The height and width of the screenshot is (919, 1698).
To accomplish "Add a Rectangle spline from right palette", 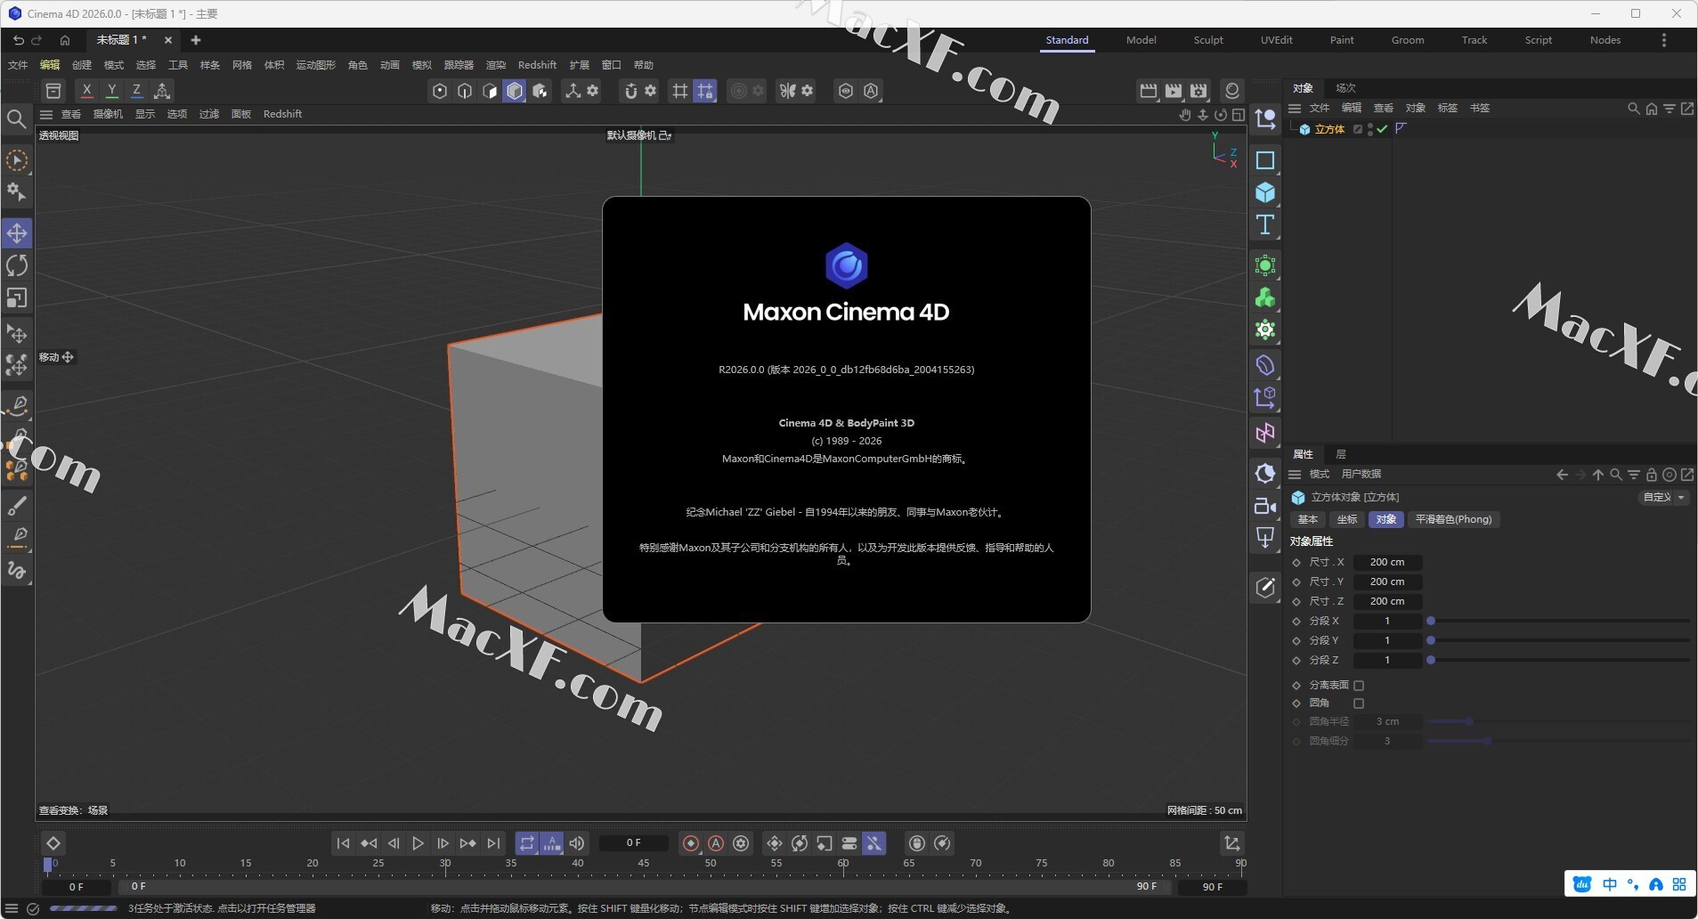I will [x=1265, y=160].
